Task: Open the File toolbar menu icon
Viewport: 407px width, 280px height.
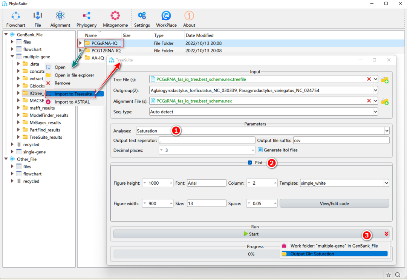Action: coord(38,16)
